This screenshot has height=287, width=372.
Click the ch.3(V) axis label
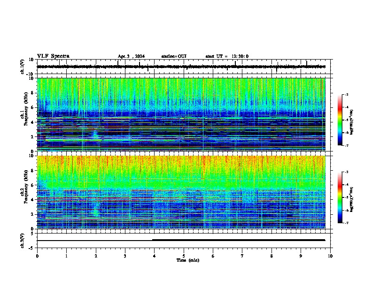click(23, 241)
